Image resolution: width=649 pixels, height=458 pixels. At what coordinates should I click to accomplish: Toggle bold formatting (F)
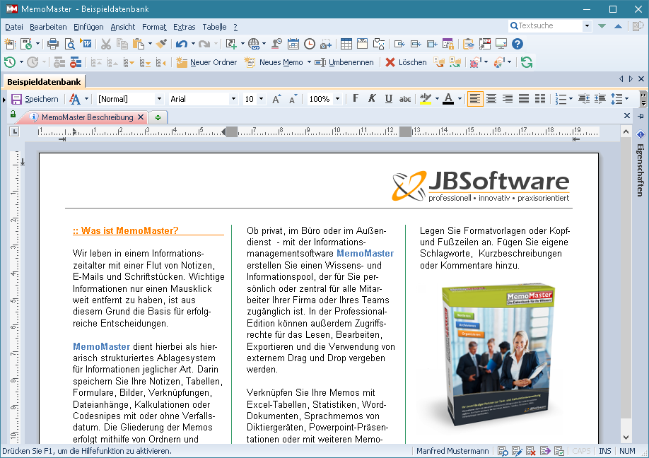tap(356, 98)
